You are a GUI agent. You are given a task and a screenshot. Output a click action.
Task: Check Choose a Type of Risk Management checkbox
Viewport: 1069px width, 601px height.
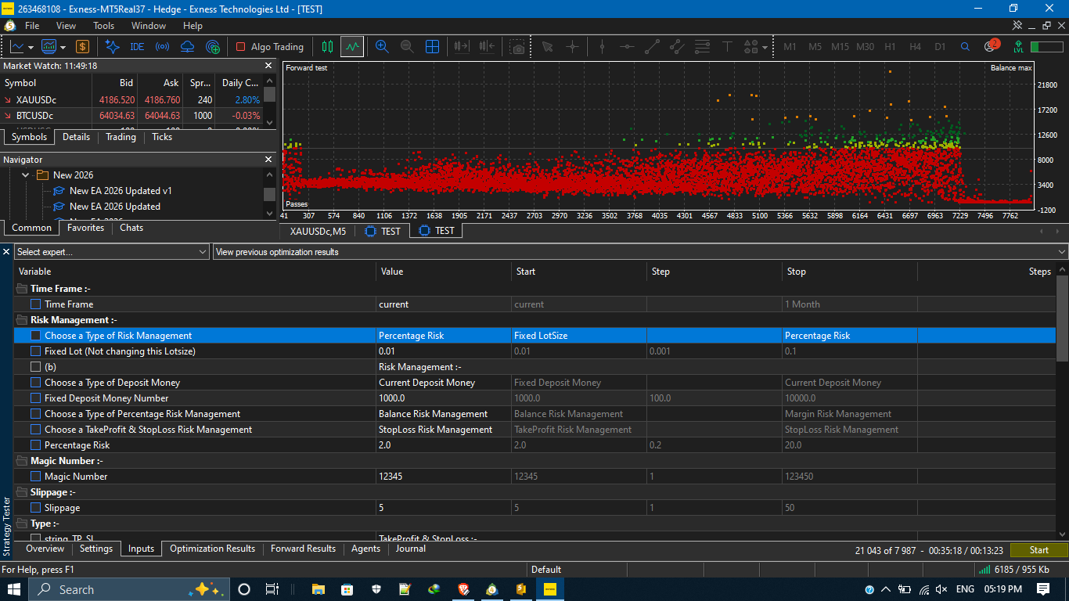(36, 336)
